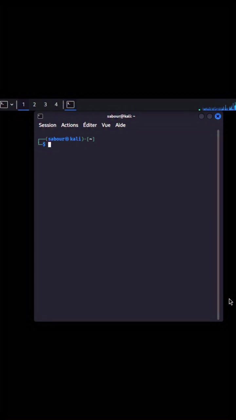Open the Vue menu
This screenshot has height=420, width=236.
tap(106, 125)
